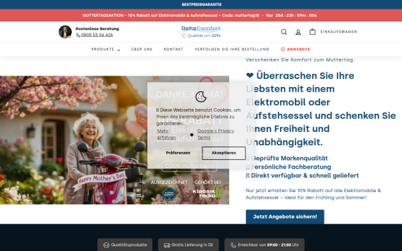This screenshot has width=402, height=251.
Task: Click the Kostenlose Beratung text
Action: [97, 29]
